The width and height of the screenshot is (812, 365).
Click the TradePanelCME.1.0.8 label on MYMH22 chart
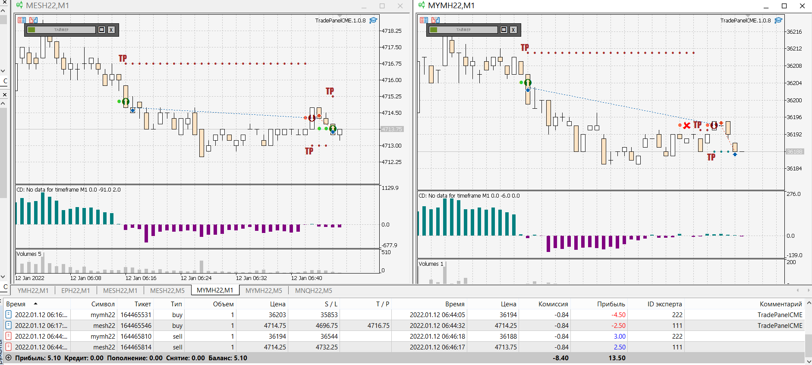(x=746, y=20)
